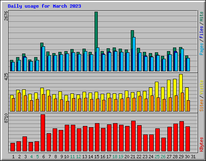Click the day 26 weekend axis label
The image size is (206, 161).
pos(163,157)
